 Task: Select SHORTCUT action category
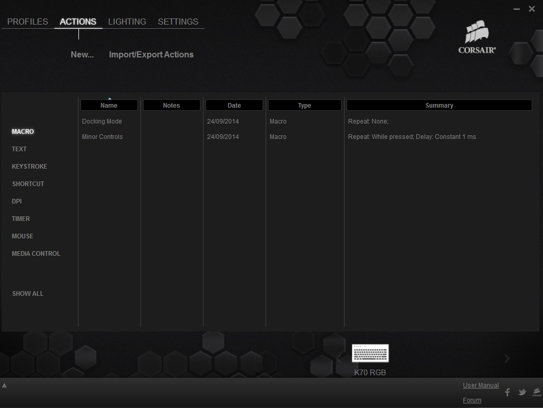click(28, 184)
